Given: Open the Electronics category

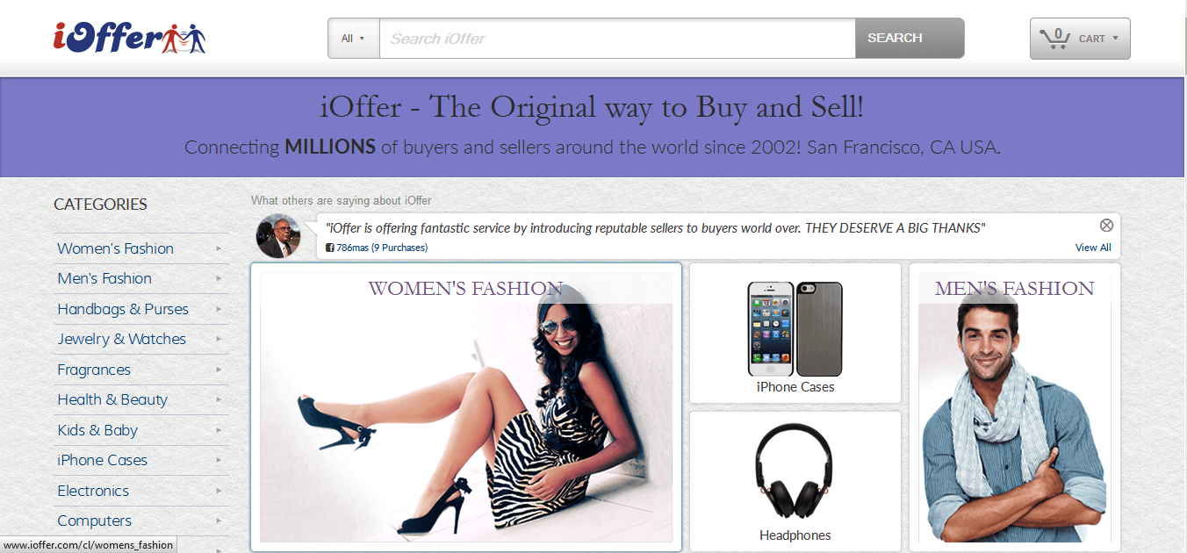Looking at the screenshot, I should coord(93,491).
